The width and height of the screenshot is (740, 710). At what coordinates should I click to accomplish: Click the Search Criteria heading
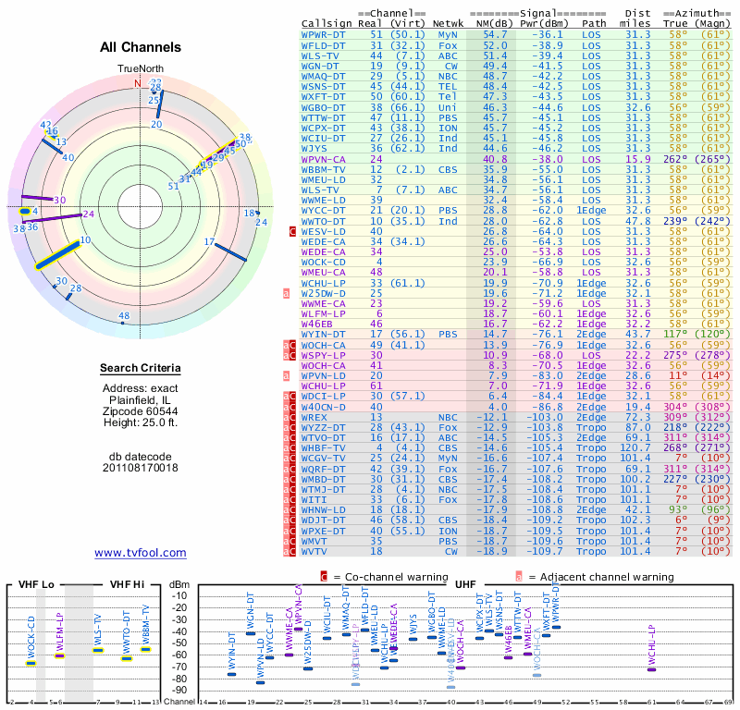click(141, 368)
